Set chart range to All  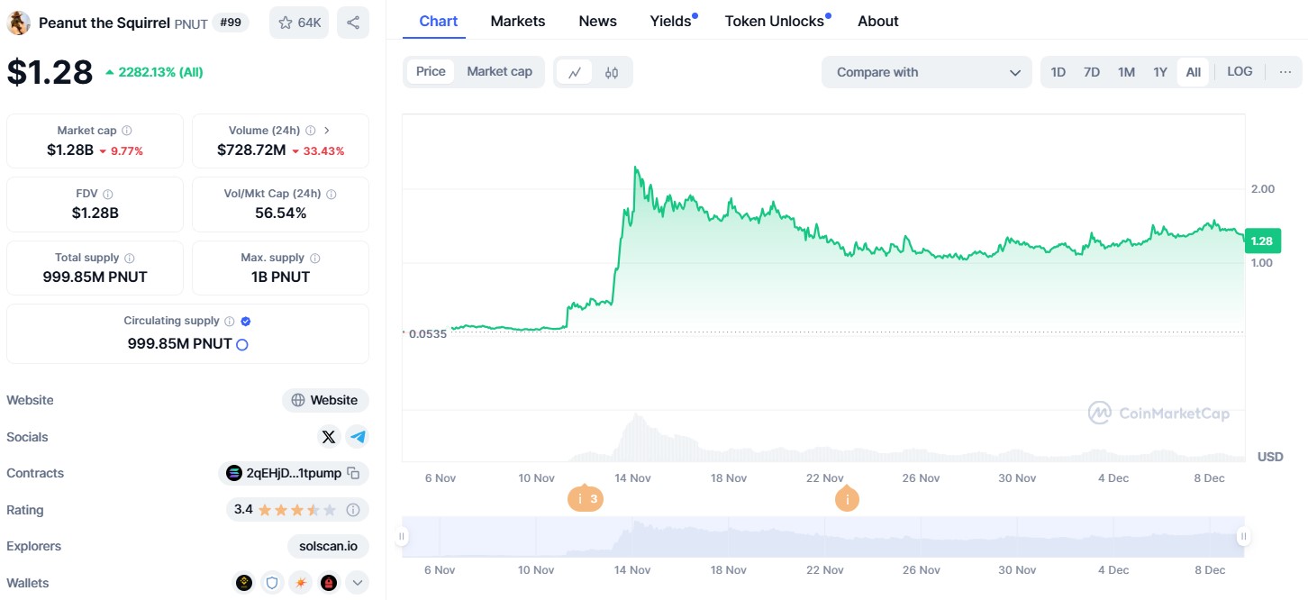[x=1194, y=72]
